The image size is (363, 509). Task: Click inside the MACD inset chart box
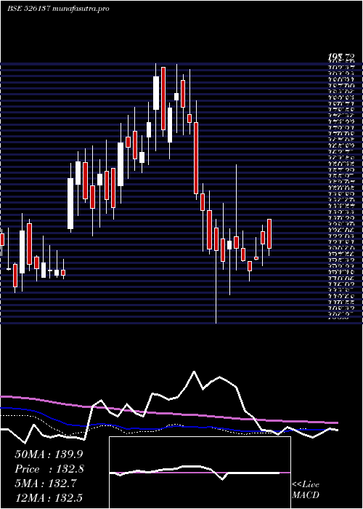pos(200,473)
